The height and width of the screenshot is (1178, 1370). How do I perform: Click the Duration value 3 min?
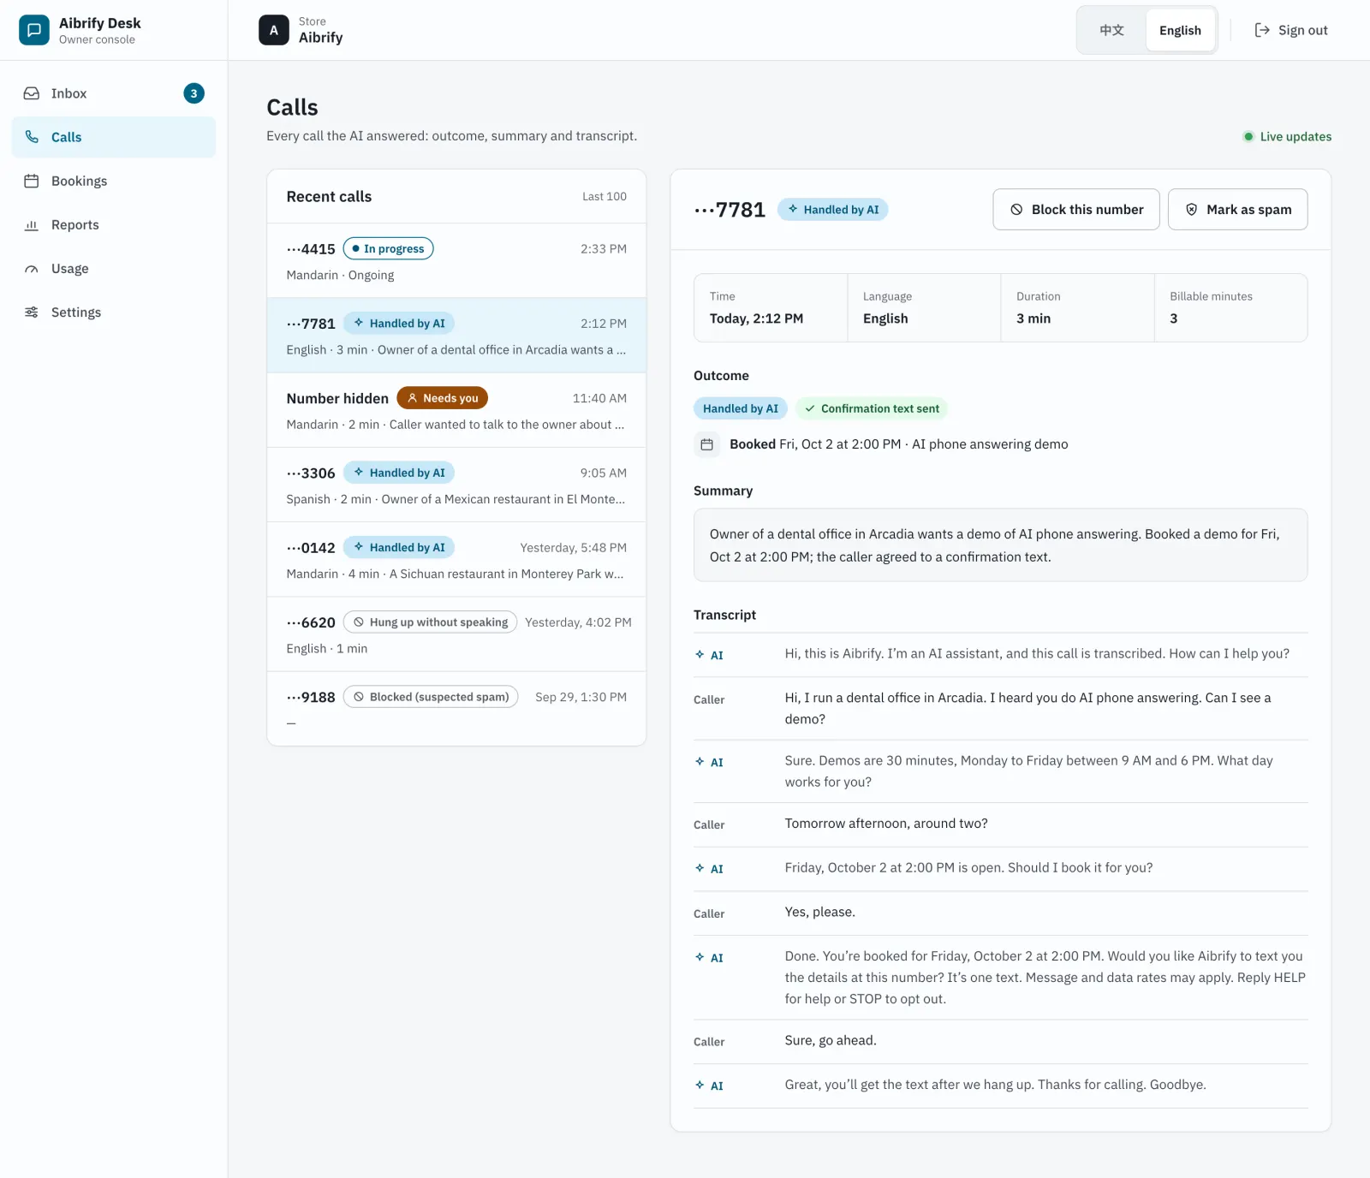(x=1033, y=318)
